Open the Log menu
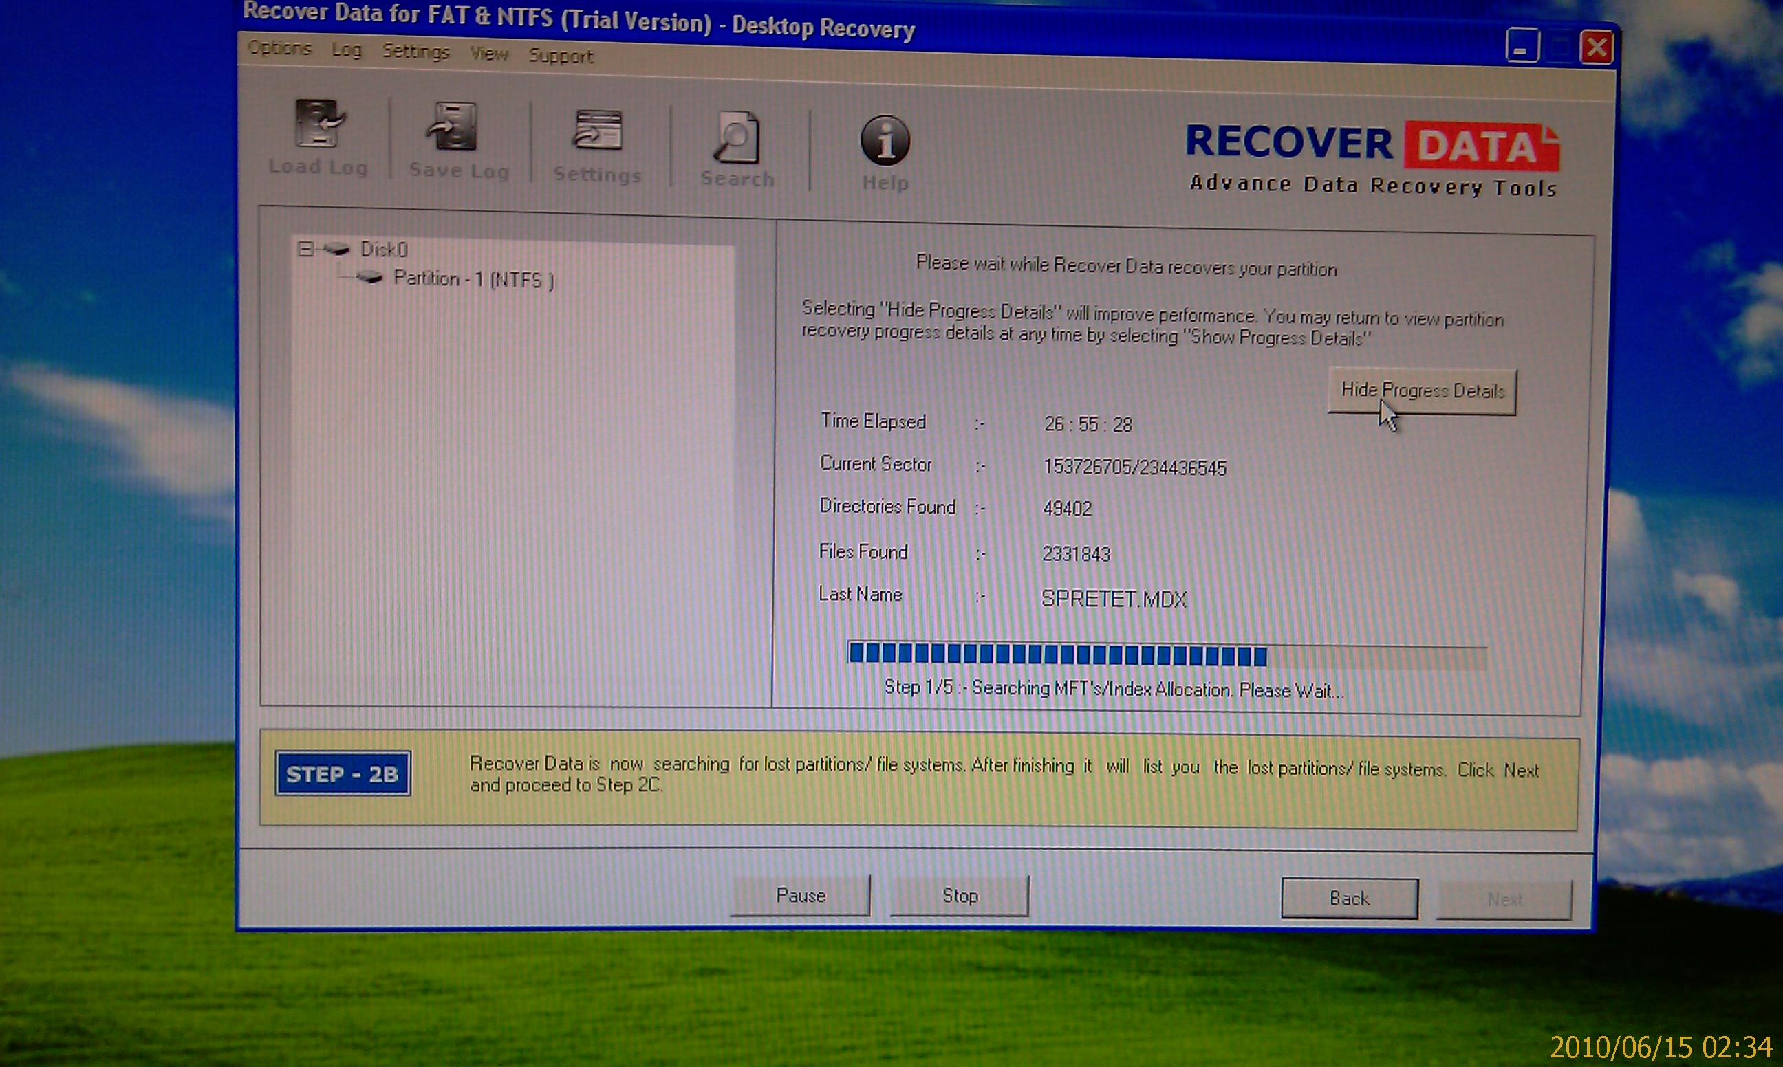The height and width of the screenshot is (1067, 1783). tap(347, 50)
